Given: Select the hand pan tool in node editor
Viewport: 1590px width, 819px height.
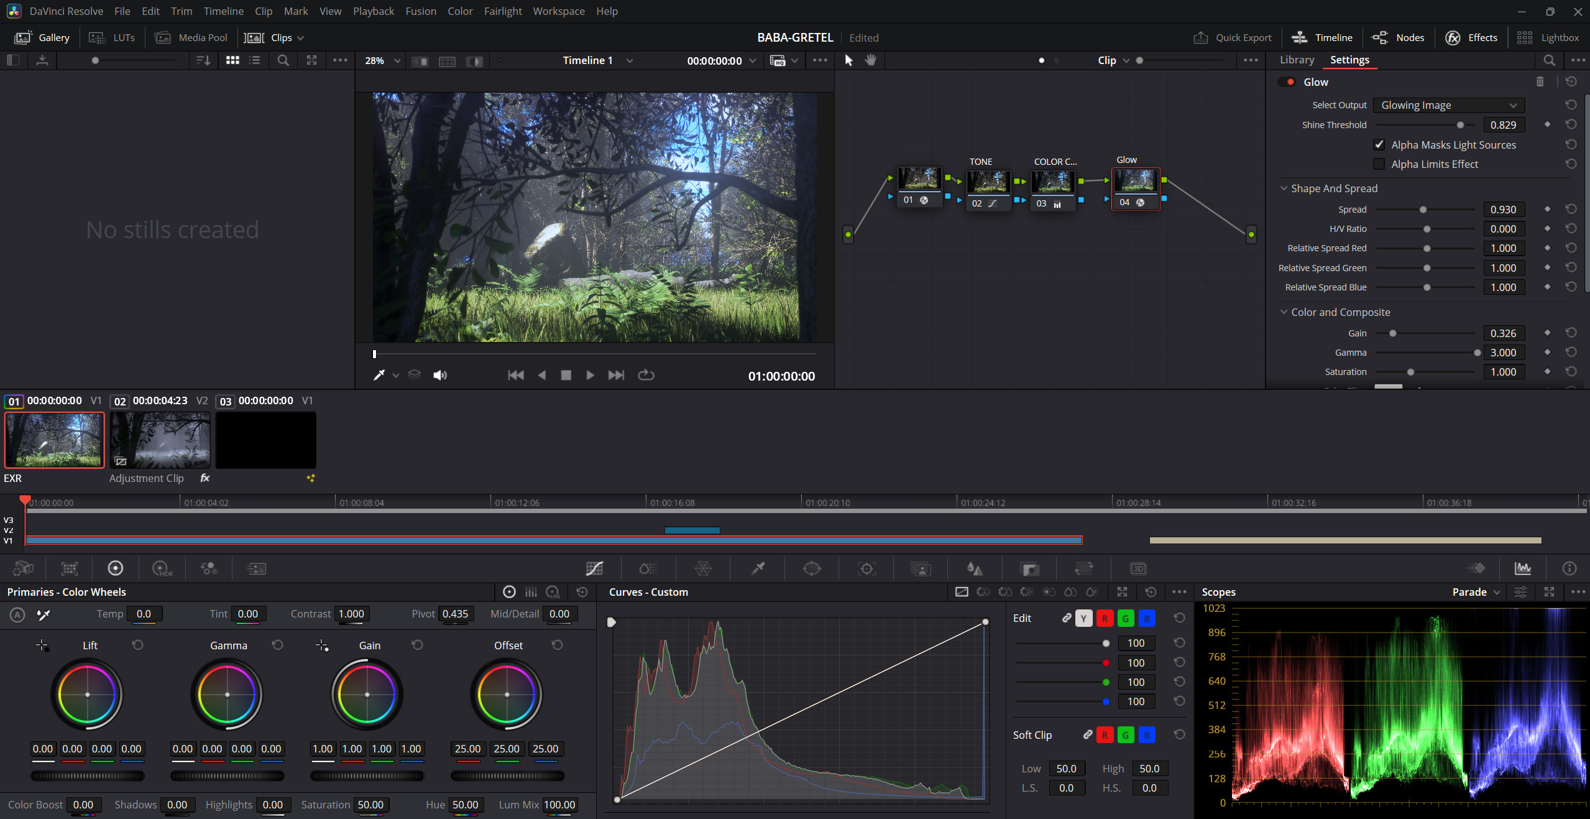Looking at the screenshot, I should pos(871,60).
